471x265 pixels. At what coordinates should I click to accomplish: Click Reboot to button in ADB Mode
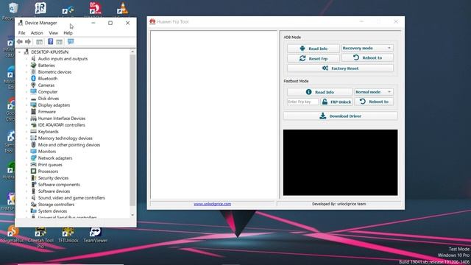pos(367,57)
